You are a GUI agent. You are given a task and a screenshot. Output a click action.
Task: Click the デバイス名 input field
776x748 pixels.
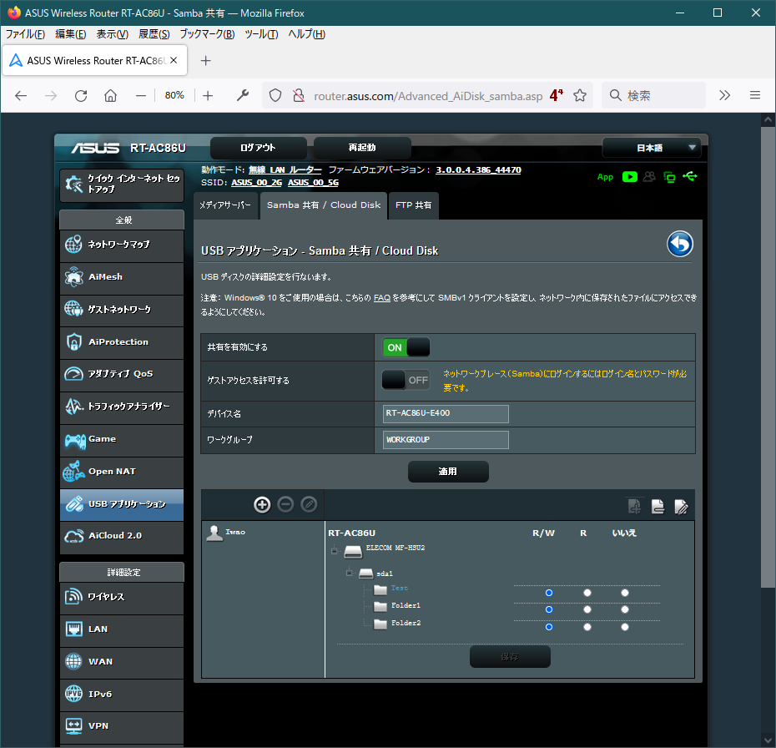coord(446,414)
